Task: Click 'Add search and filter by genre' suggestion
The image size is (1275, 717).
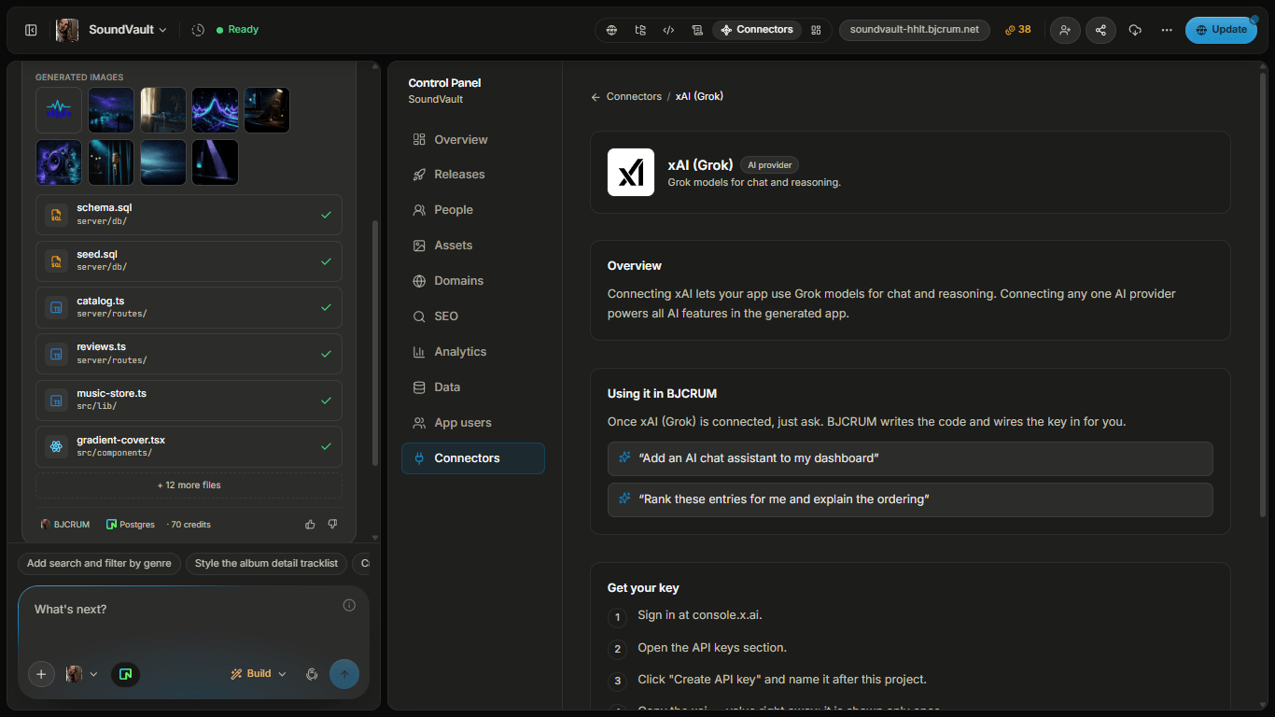Action: pos(99,564)
